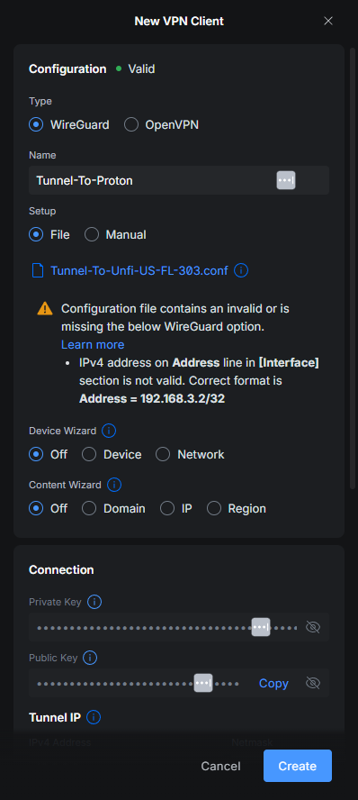Click the Name field containing Tunnel-To-Proton

pos(179,180)
